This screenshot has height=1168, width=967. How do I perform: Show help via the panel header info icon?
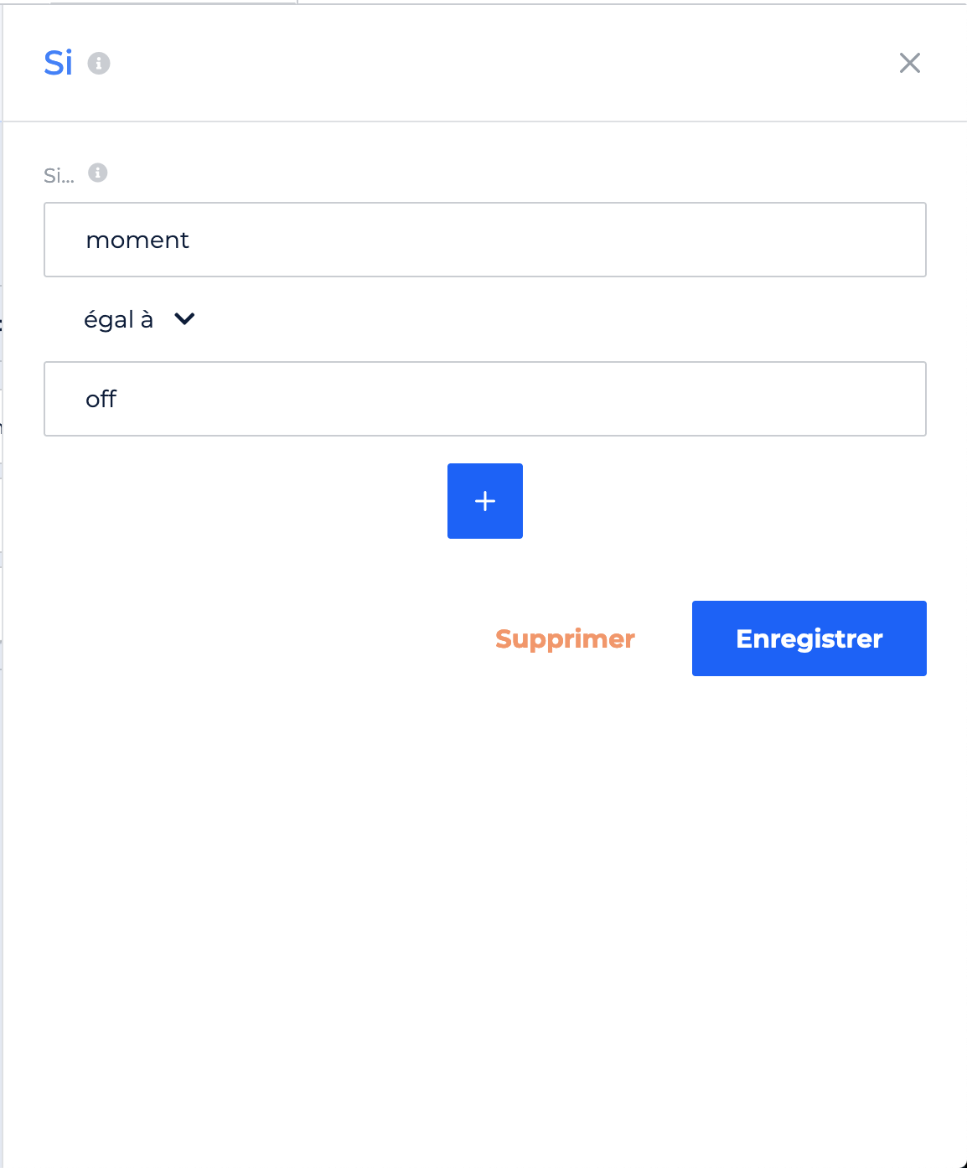[99, 63]
